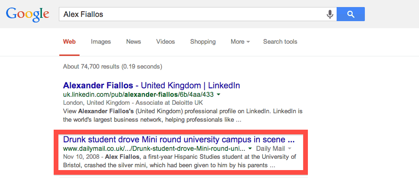Focus the search box containing Alex Fiallos

(198, 14)
